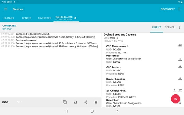Tap the red floating macro button
This screenshot has width=184, height=115.
coord(175,99)
